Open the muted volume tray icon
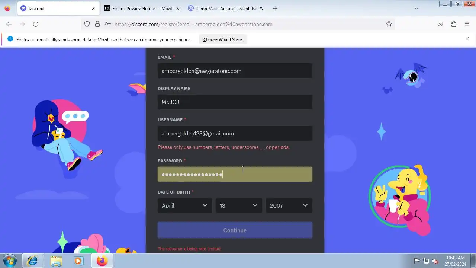Viewport: 476px width, 268px height. pyautogui.click(x=435, y=261)
